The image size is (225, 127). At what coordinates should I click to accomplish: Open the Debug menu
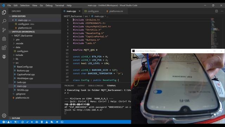pos(49,6)
